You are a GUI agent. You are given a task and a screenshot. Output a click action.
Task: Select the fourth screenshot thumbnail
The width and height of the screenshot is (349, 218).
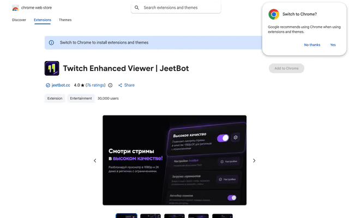click(198, 216)
